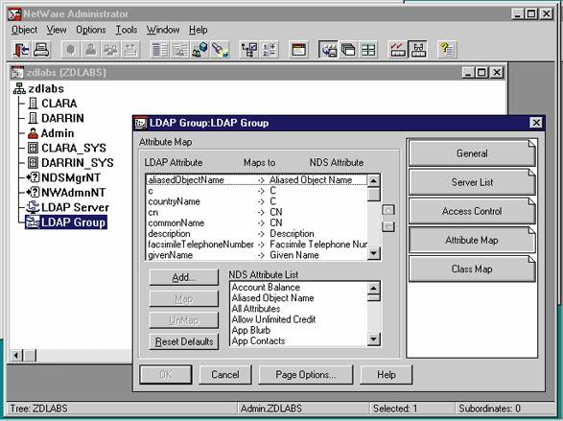This screenshot has width=563, height=421.
Task: Switch to the Attribute Map page
Action: 472,240
